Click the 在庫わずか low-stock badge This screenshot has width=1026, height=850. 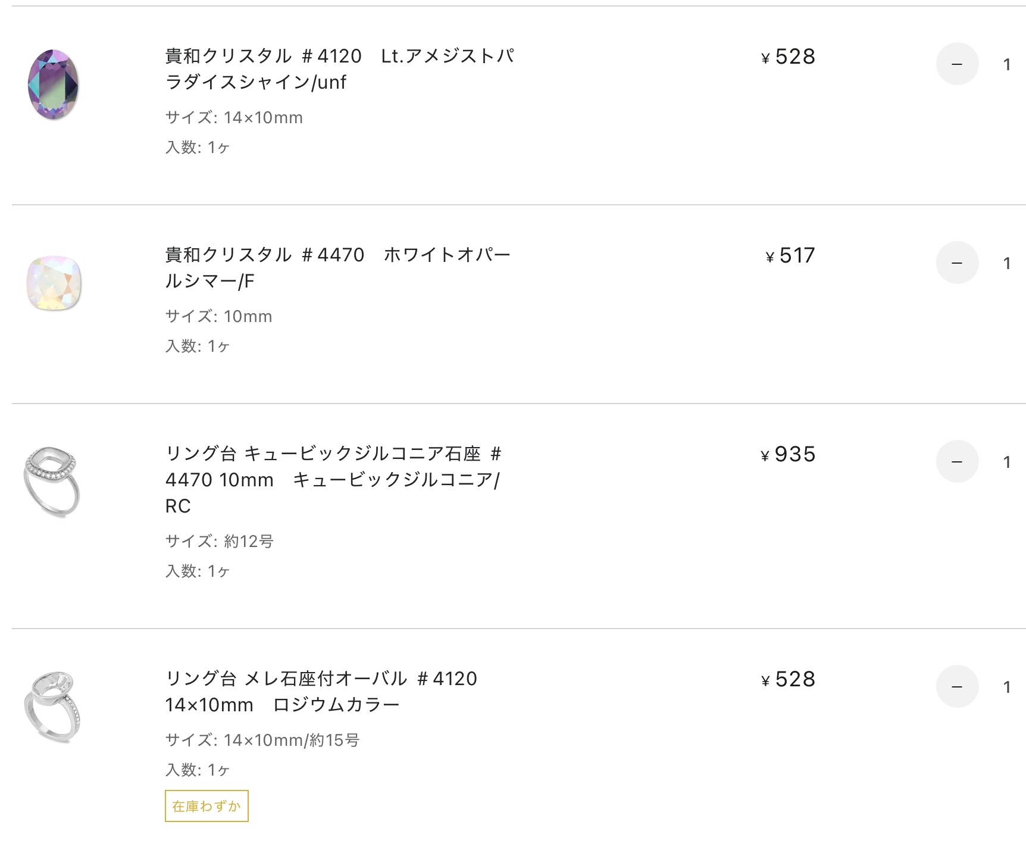click(x=207, y=806)
